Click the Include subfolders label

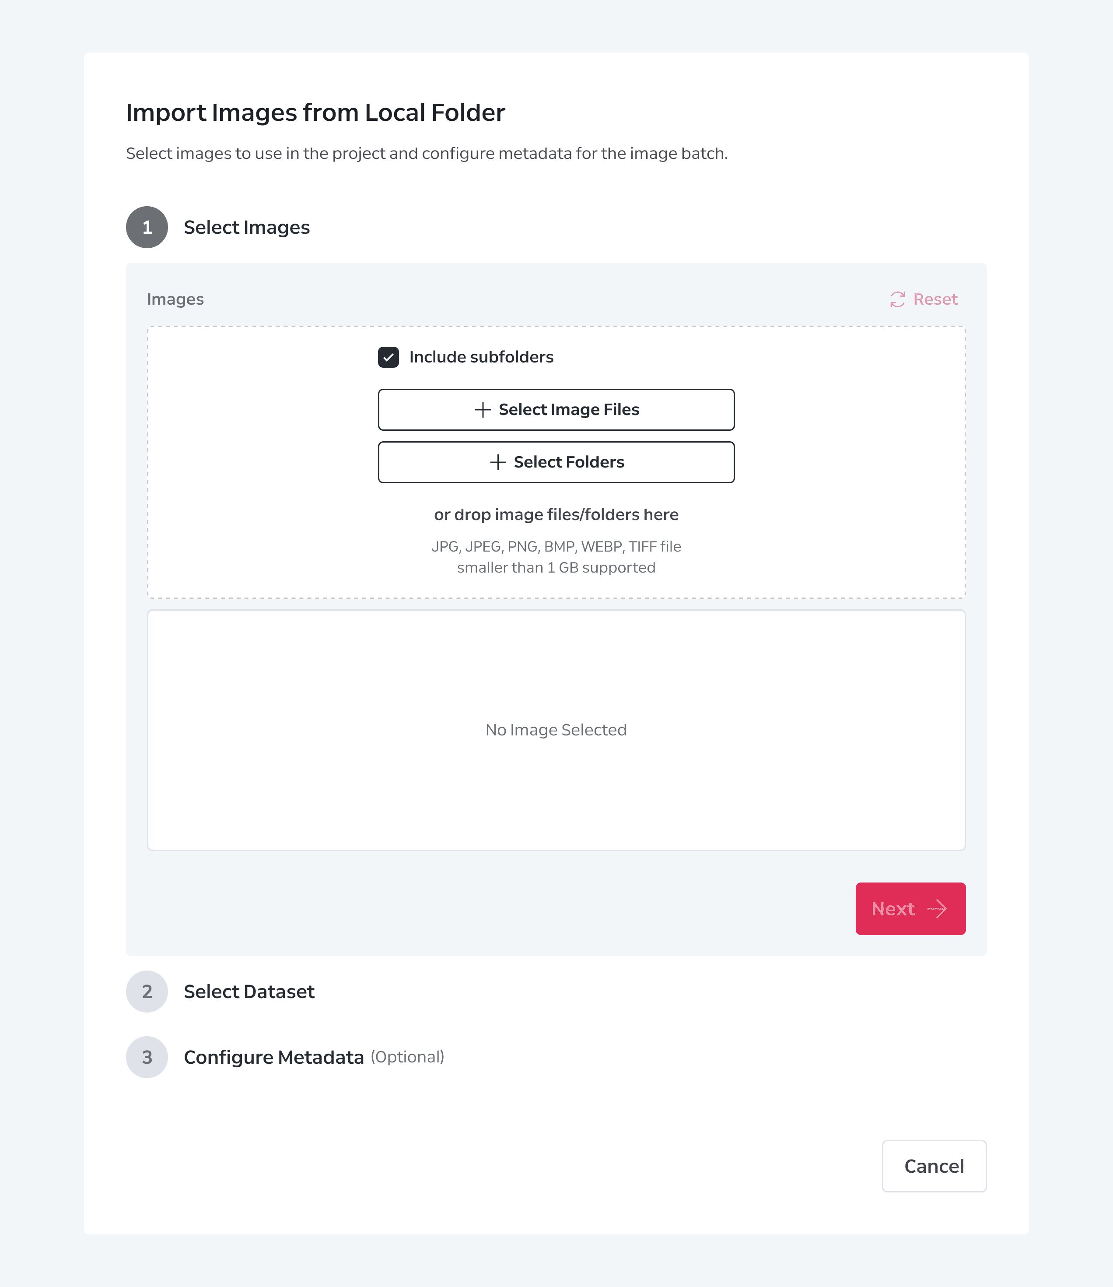pos(481,357)
